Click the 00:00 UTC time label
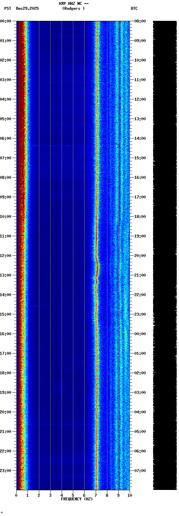Viewport: 179px width, 516px height. point(140,334)
